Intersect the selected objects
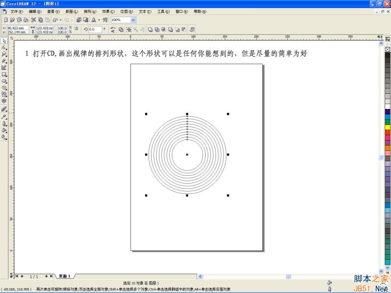This screenshot has width=391, height=293. pos(164,29)
